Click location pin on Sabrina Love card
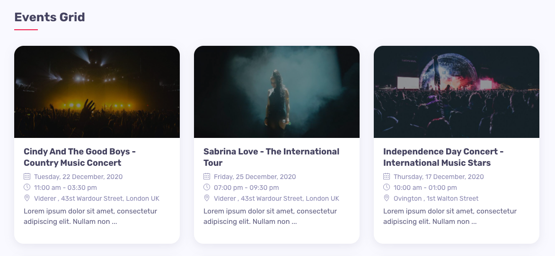This screenshot has width=555, height=256. 207,198
